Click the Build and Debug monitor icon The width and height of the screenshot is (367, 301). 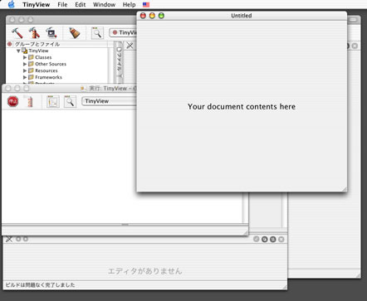pos(51,32)
